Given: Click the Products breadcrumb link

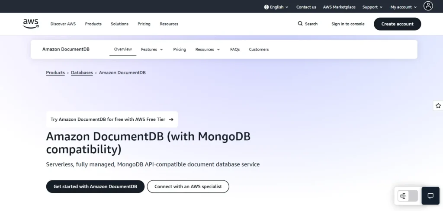Looking at the screenshot, I should 55,72.
